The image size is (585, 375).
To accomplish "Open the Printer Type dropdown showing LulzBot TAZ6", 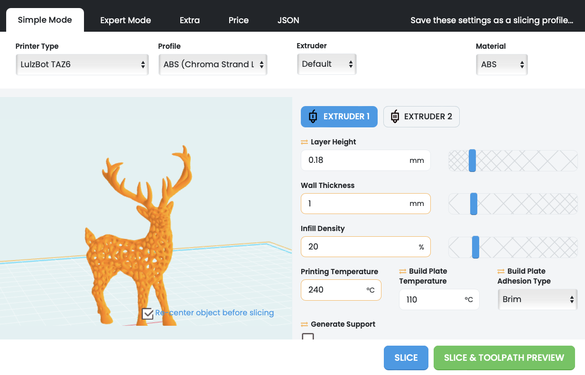I will coord(82,64).
